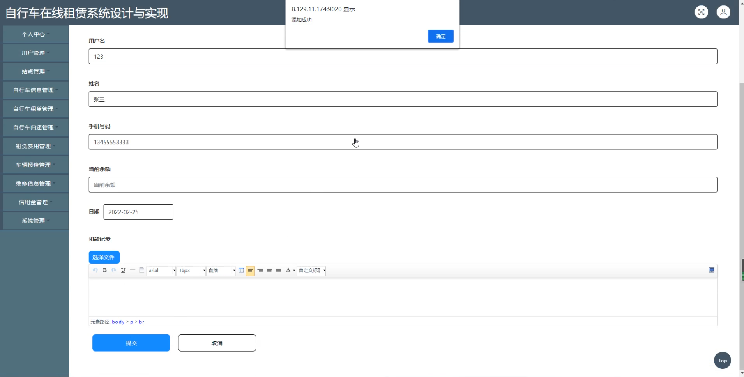Apply font color with the A icon
The height and width of the screenshot is (377, 744).
point(288,270)
